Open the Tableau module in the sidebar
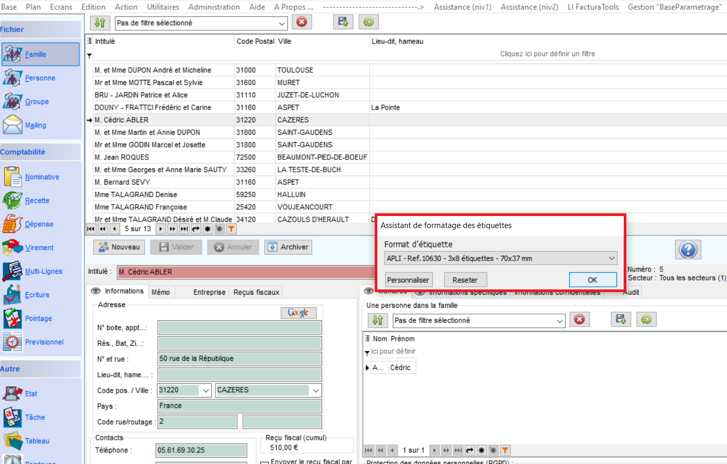 pos(37,441)
